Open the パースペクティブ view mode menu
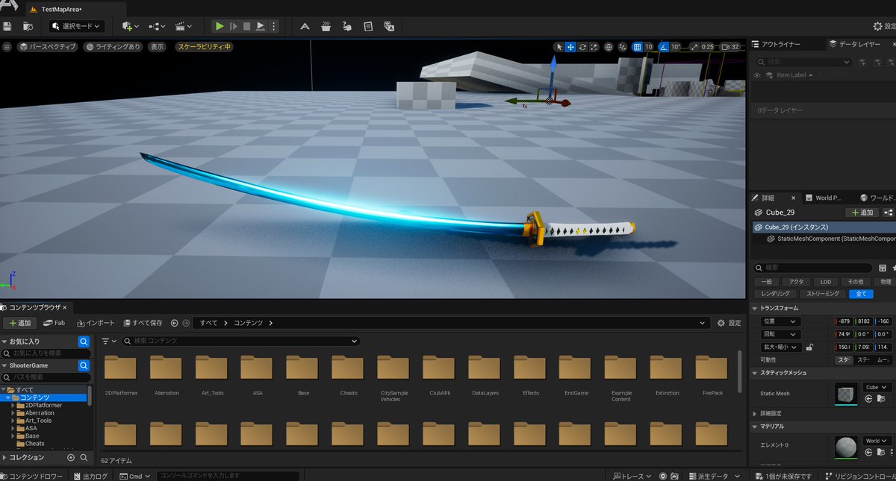The height and width of the screenshot is (481, 896). [x=49, y=46]
